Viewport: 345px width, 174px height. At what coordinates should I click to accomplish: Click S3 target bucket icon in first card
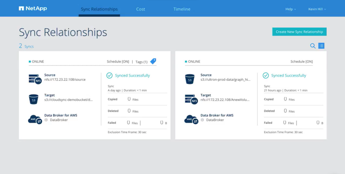tap(33, 99)
